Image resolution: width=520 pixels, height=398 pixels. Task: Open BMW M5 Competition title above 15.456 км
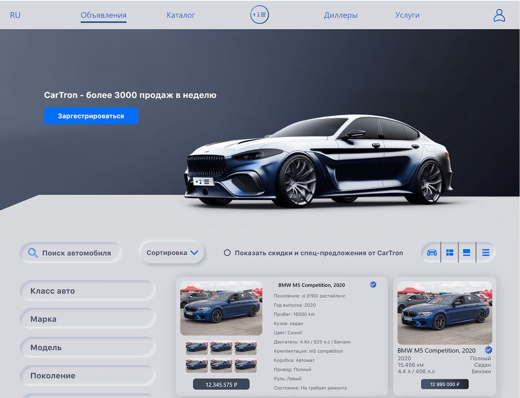click(437, 351)
